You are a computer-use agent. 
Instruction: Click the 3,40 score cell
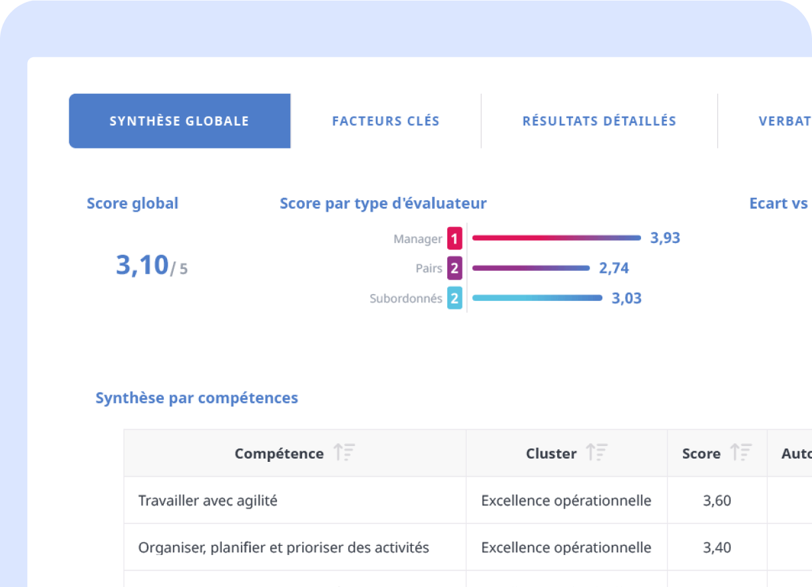[717, 548]
